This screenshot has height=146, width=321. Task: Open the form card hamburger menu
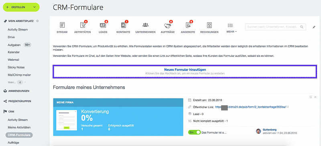[311, 97]
